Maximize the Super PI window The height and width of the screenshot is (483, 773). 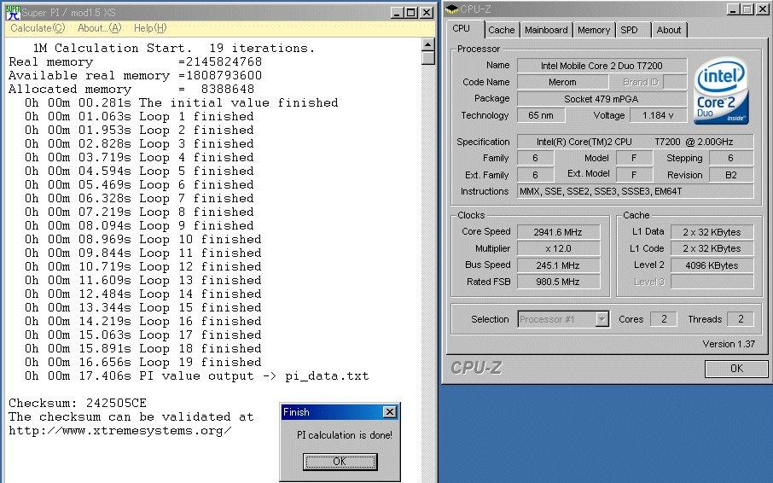[411, 13]
